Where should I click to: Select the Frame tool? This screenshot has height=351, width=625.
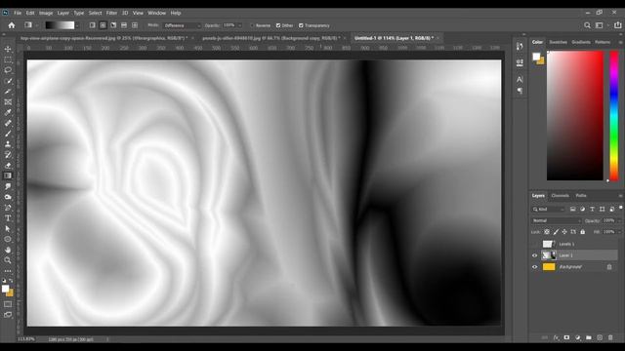click(8, 101)
